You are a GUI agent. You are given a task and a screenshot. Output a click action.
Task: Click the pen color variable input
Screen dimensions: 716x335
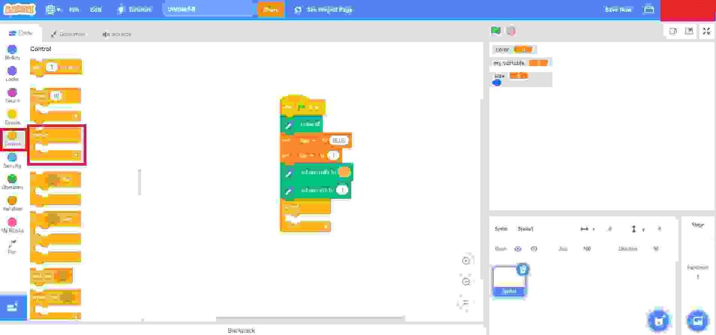pyautogui.click(x=344, y=172)
